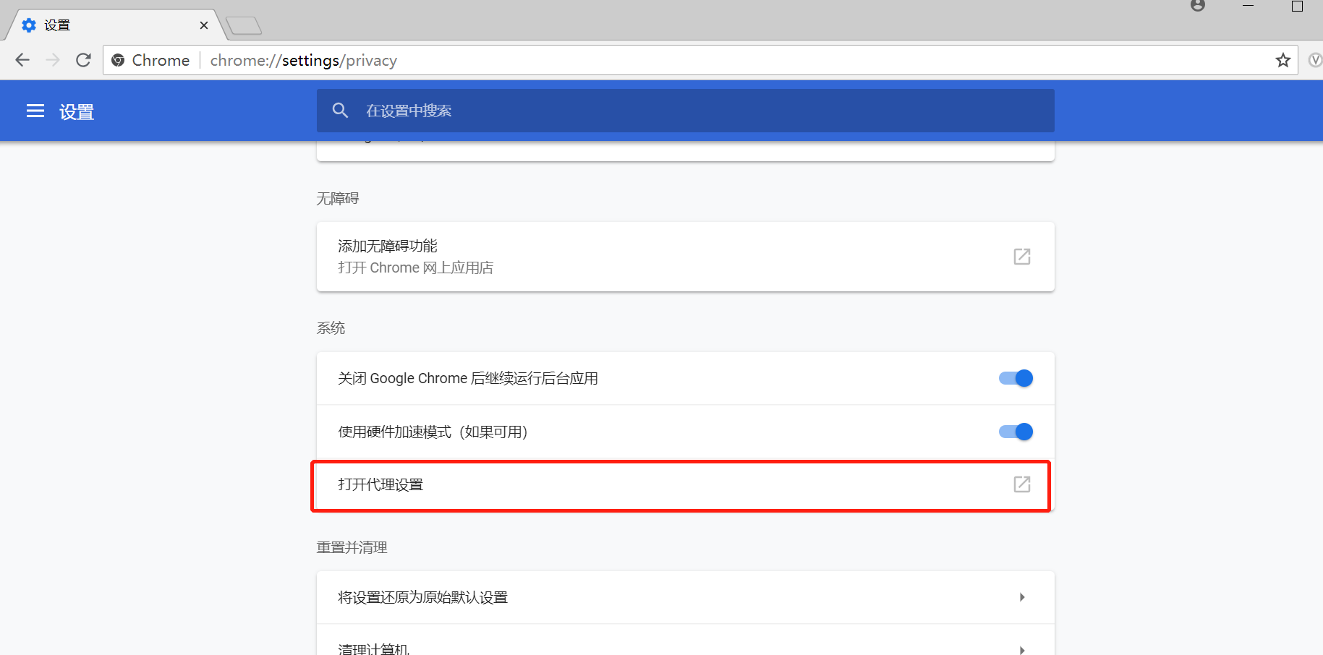1323x655 pixels.
Task: Close the 设置 tab
Action: (x=204, y=25)
